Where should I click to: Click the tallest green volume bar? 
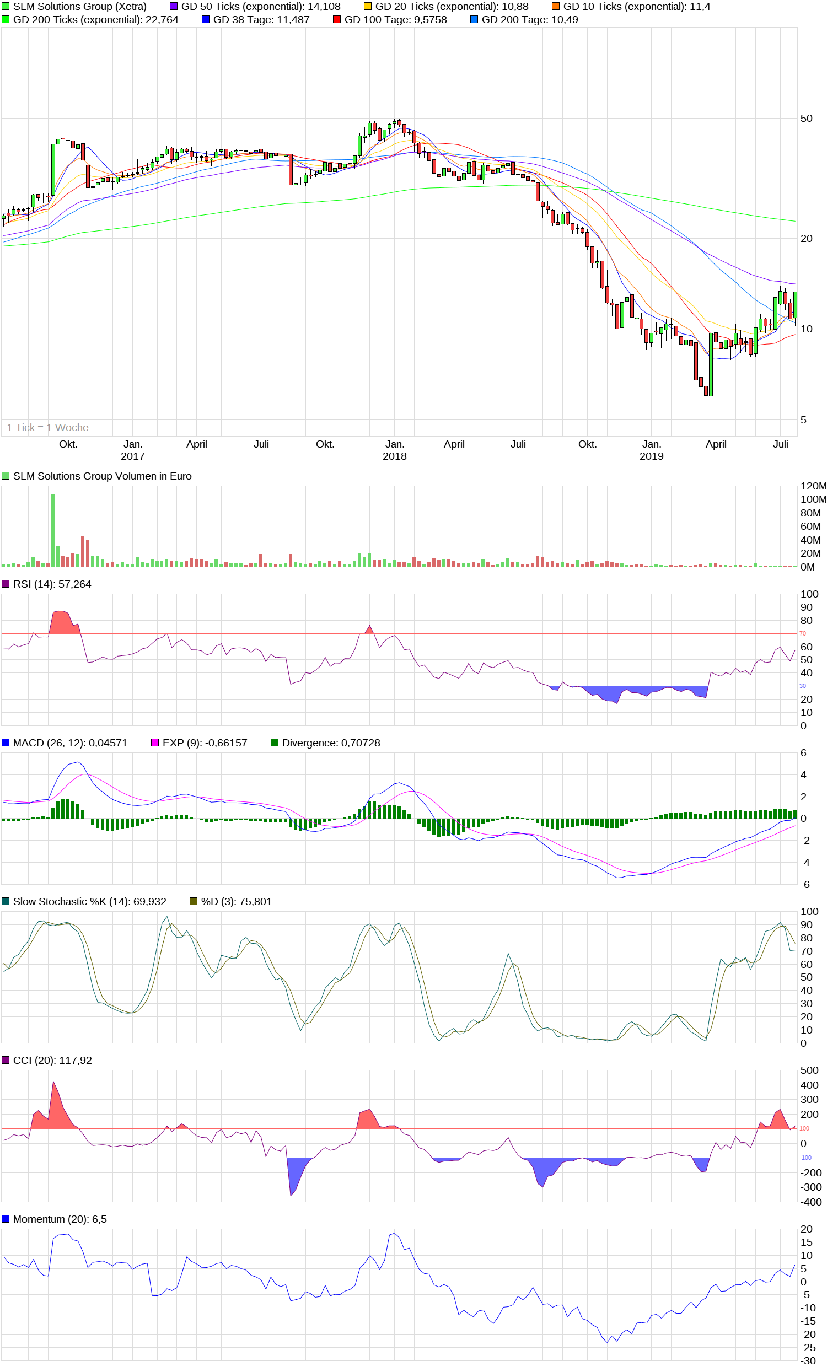point(53,531)
